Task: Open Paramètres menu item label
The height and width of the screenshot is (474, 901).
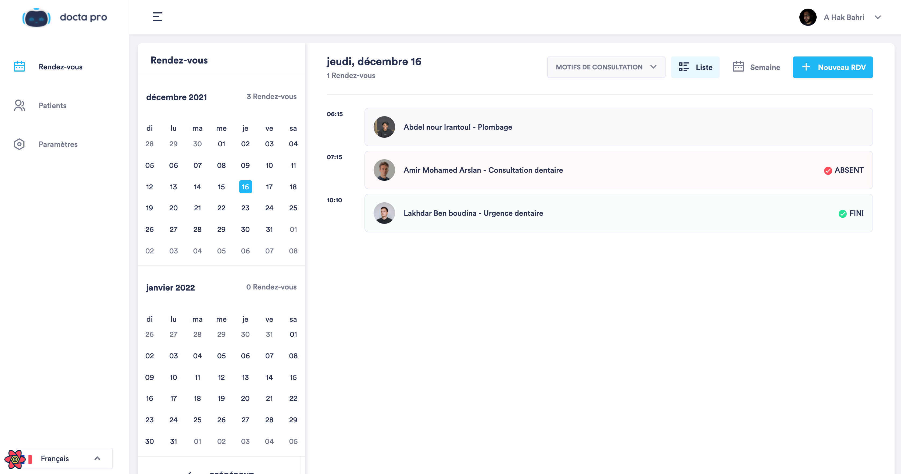Action: (x=58, y=144)
